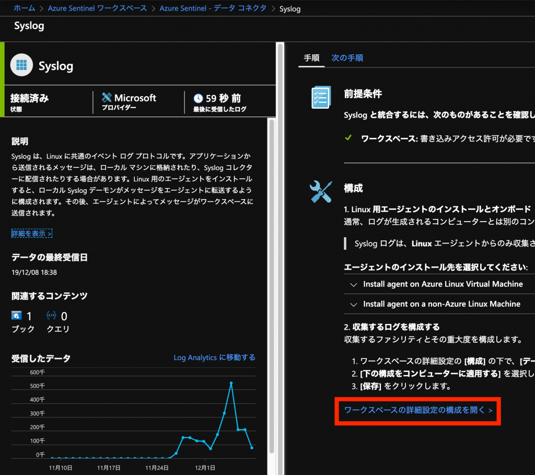Click the 11月24日 chart axis label
The image size is (535, 475).
[157, 468]
